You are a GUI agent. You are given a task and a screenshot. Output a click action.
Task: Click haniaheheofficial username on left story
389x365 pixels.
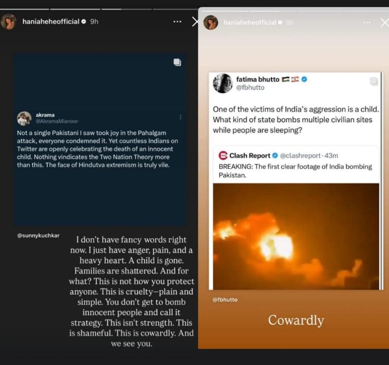[51, 21]
